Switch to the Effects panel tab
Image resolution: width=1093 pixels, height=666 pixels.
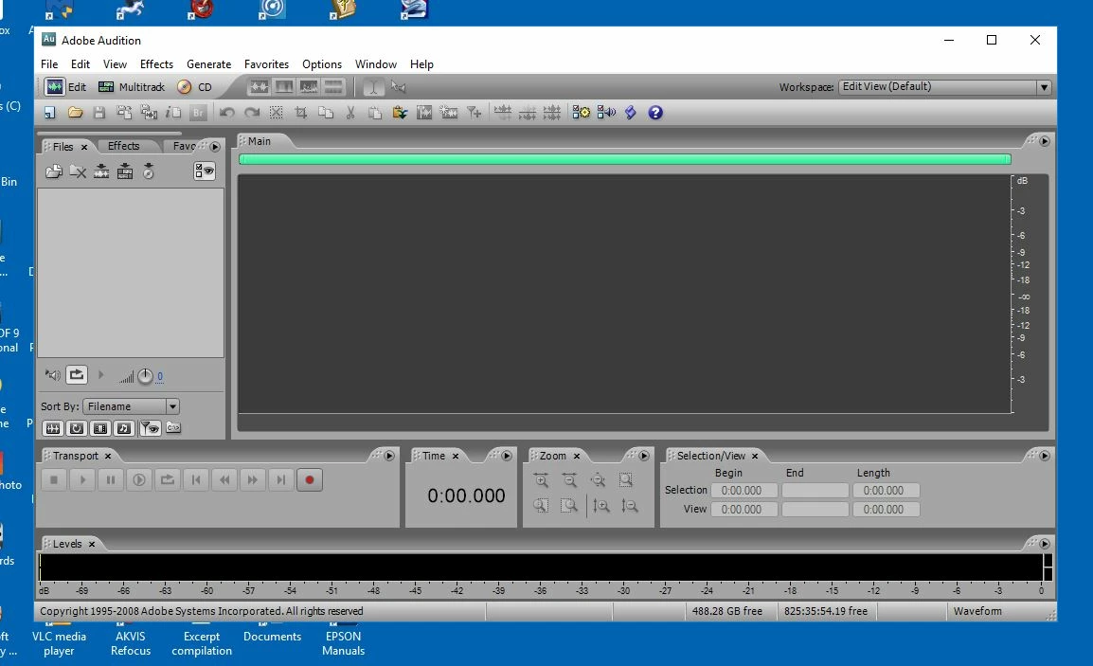[x=123, y=146]
